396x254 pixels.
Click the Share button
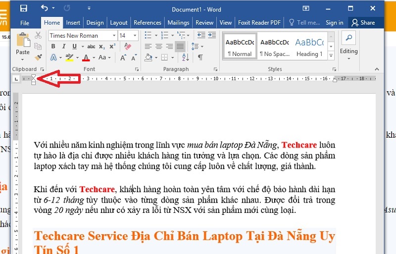363,23
